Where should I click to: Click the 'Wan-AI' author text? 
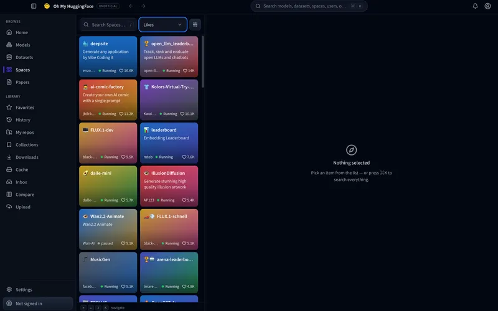(88, 243)
